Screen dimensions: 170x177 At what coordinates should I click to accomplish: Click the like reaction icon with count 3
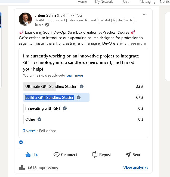pyautogui.click(x=21, y=142)
